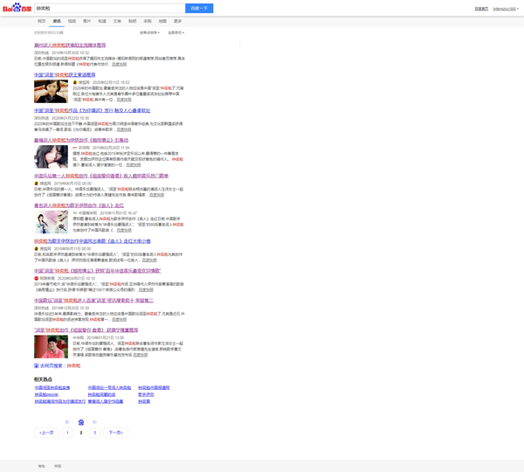Expand the 按焦点排序 sort dropdown
Viewport: 524px width, 472px height.
coord(149,32)
